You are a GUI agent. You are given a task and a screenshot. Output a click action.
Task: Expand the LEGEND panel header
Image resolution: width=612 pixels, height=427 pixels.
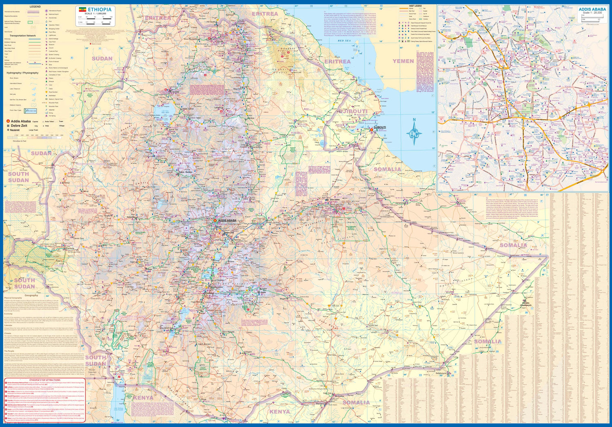[35, 7]
